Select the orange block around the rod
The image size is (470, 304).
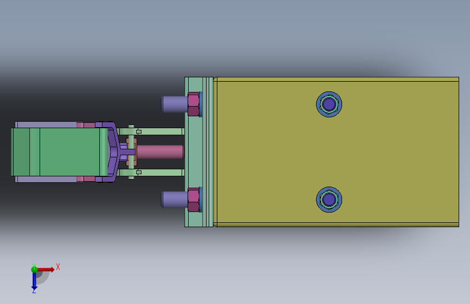click(x=132, y=152)
